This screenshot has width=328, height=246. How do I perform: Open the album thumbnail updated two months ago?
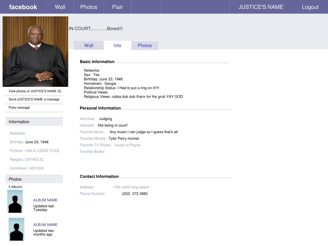click(x=16, y=229)
